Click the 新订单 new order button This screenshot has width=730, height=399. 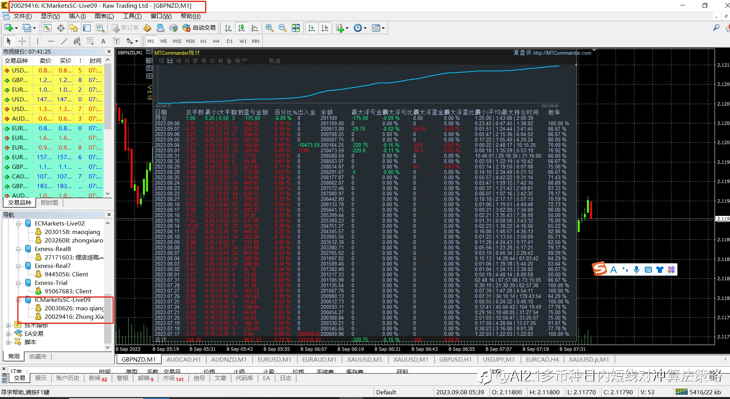pyautogui.click(x=125, y=28)
